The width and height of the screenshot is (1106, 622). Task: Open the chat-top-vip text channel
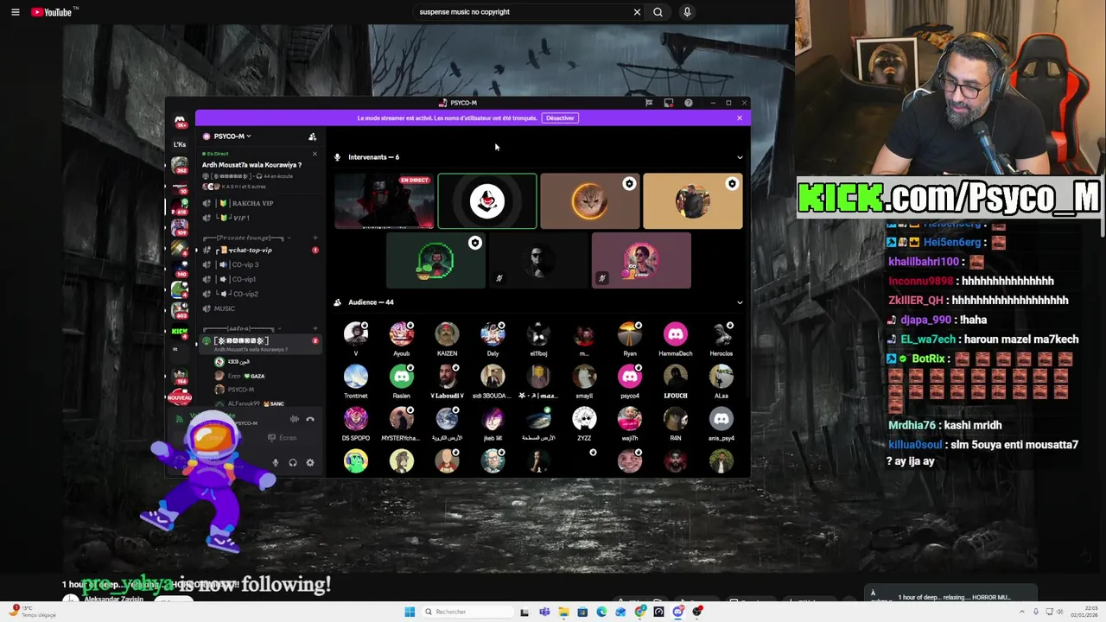tap(251, 250)
